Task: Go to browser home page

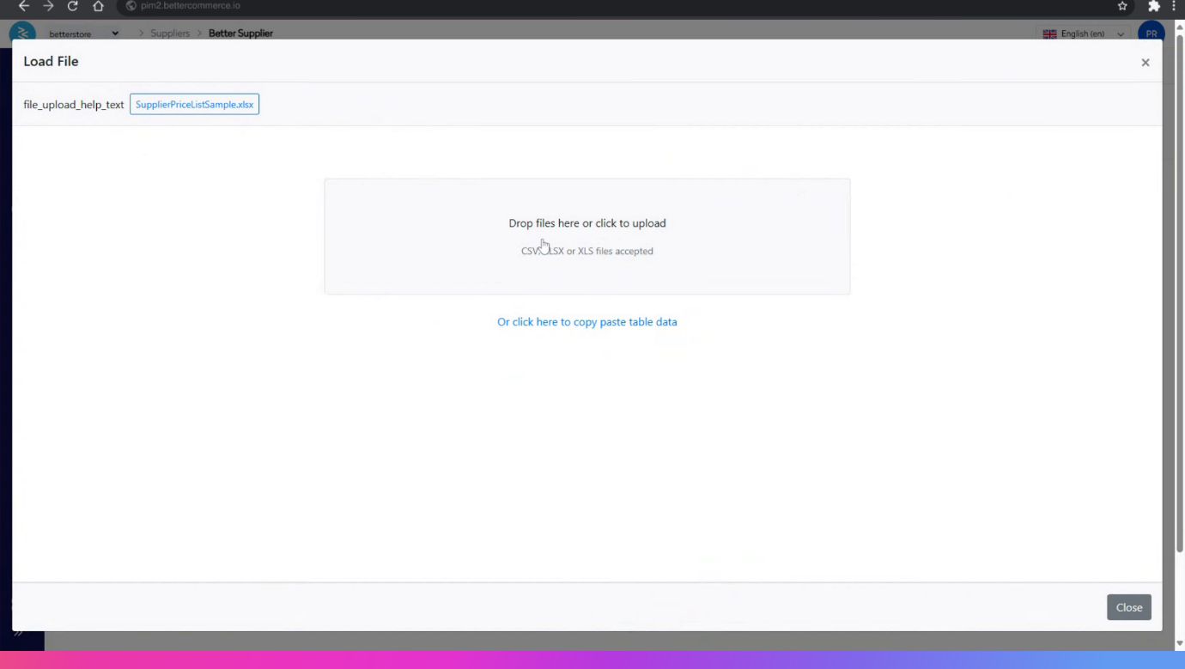Action: pos(98,6)
